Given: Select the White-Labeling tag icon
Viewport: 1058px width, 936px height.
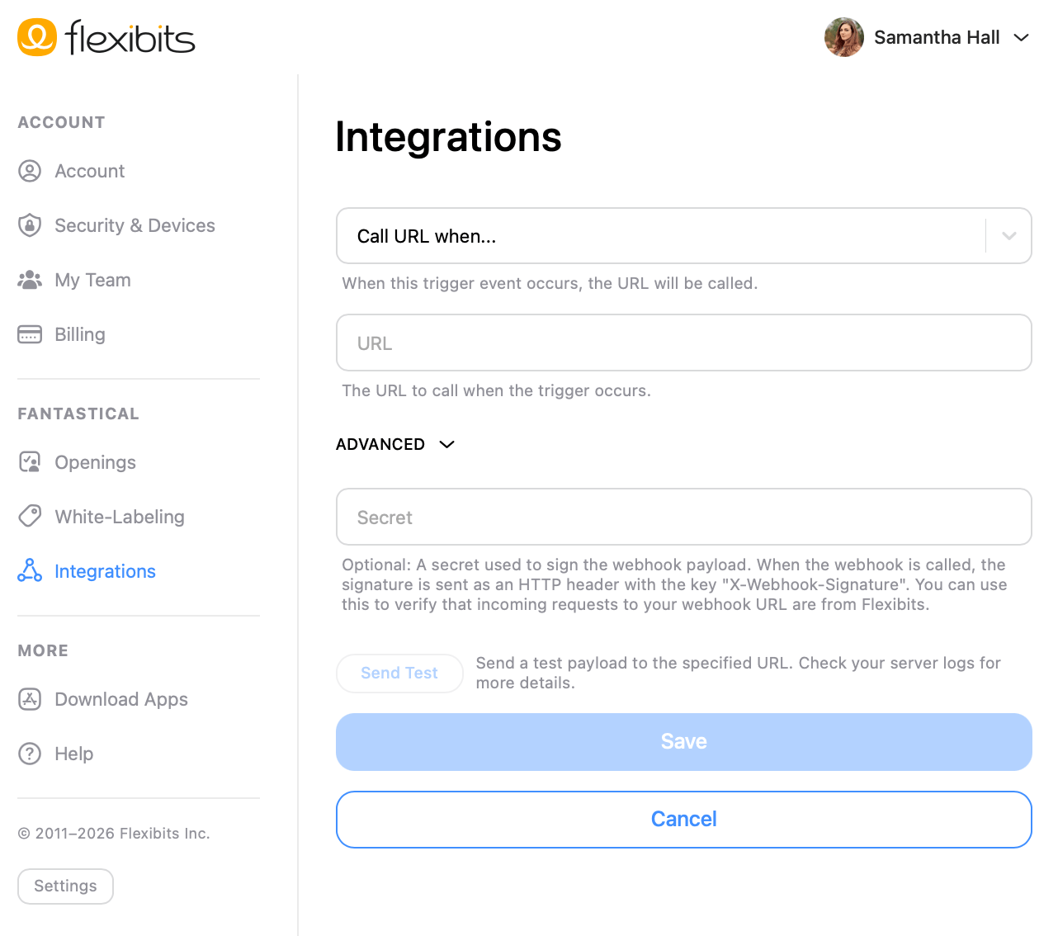Looking at the screenshot, I should click(x=30, y=517).
